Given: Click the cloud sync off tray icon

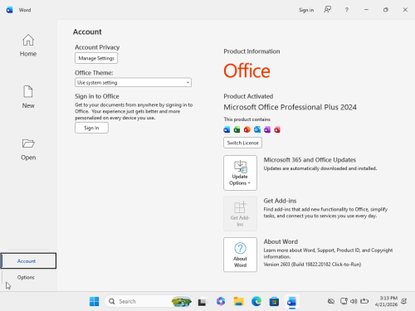Looking at the screenshot, I should coord(331,301).
